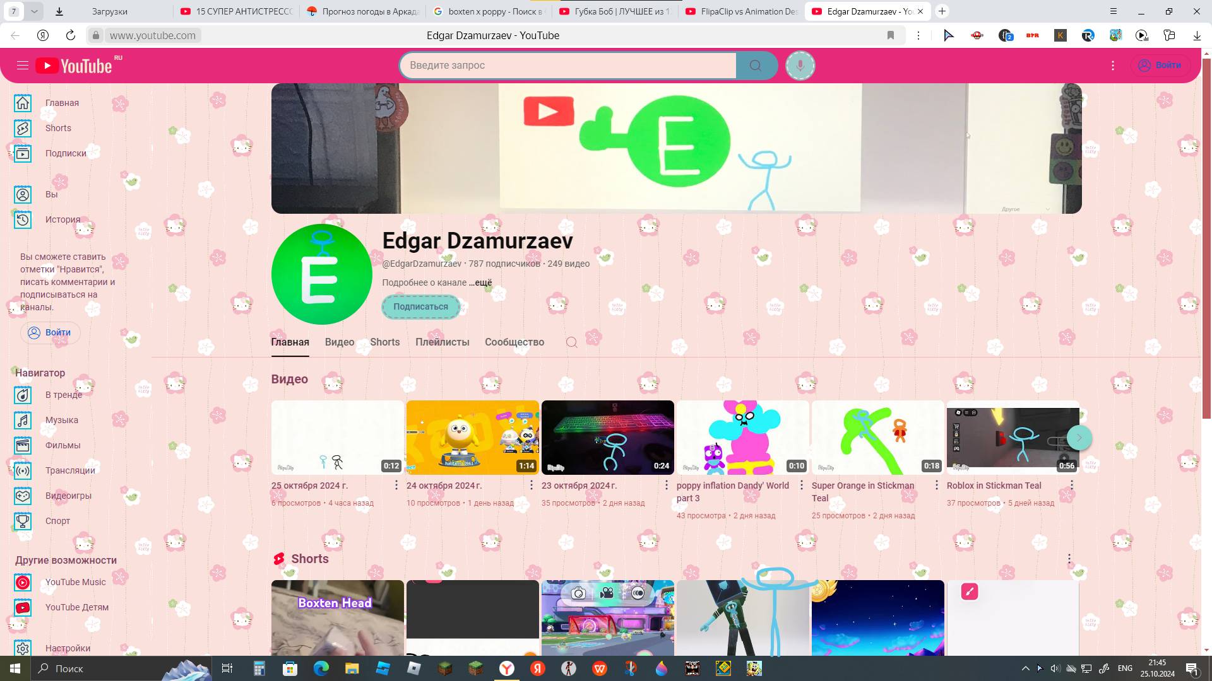
Task: Click the channel avatar E
Action: (x=321, y=274)
